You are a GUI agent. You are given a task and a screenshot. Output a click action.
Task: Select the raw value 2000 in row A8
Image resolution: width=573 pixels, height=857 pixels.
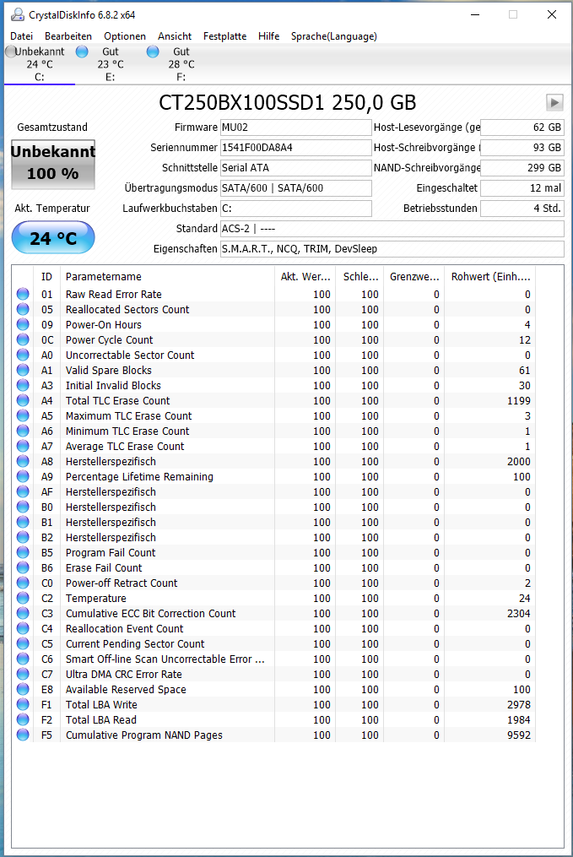pyautogui.click(x=519, y=462)
